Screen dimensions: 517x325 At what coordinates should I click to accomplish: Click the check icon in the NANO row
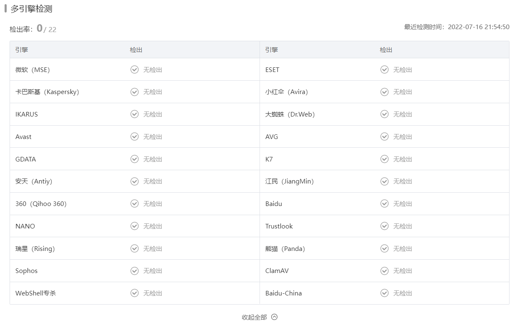pos(135,226)
